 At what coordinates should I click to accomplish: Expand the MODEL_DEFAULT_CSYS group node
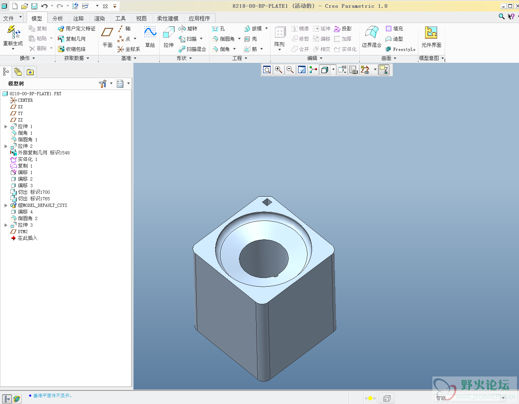pos(6,205)
